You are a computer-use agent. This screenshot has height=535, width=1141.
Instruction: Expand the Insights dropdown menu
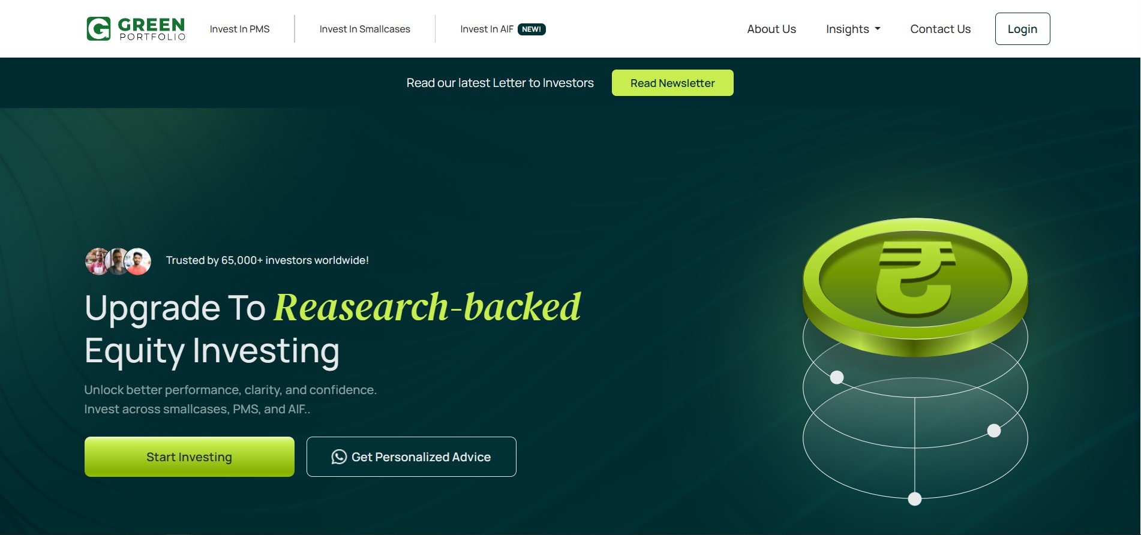853,29
